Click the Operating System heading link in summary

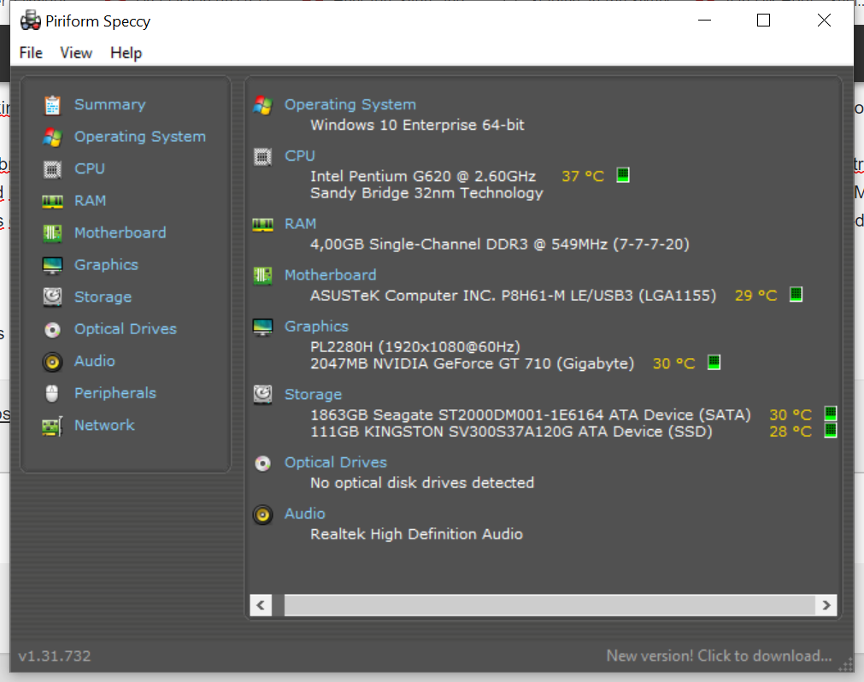point(350,104)
